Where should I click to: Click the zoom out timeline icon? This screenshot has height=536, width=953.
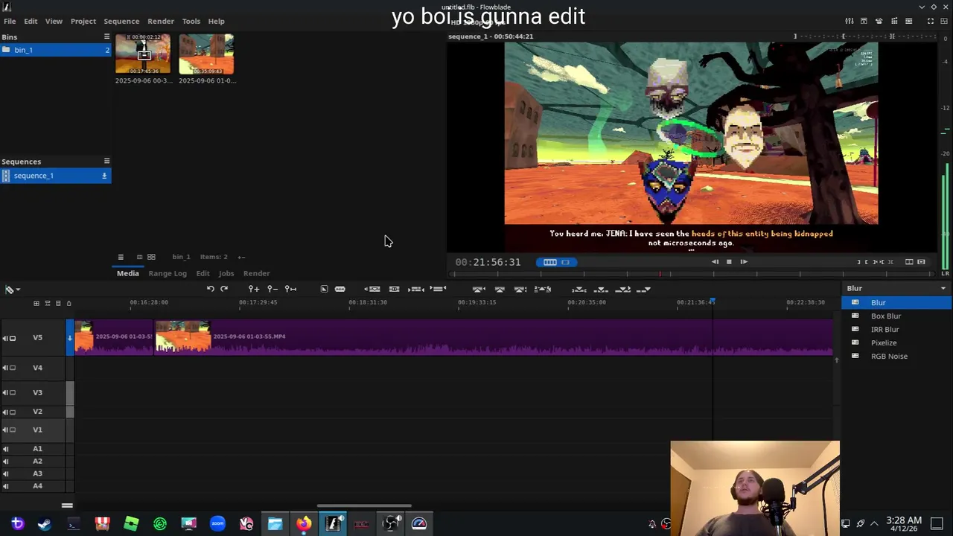pyautogui.click(x=272, y=289)
